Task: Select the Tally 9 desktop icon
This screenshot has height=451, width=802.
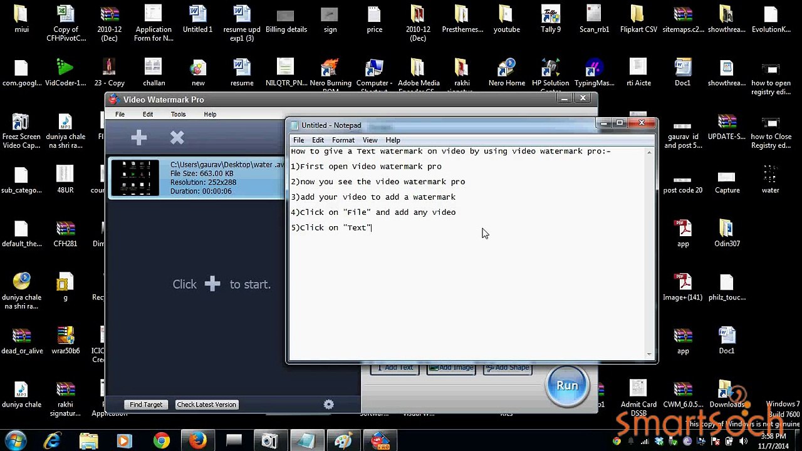Action: 551,20
